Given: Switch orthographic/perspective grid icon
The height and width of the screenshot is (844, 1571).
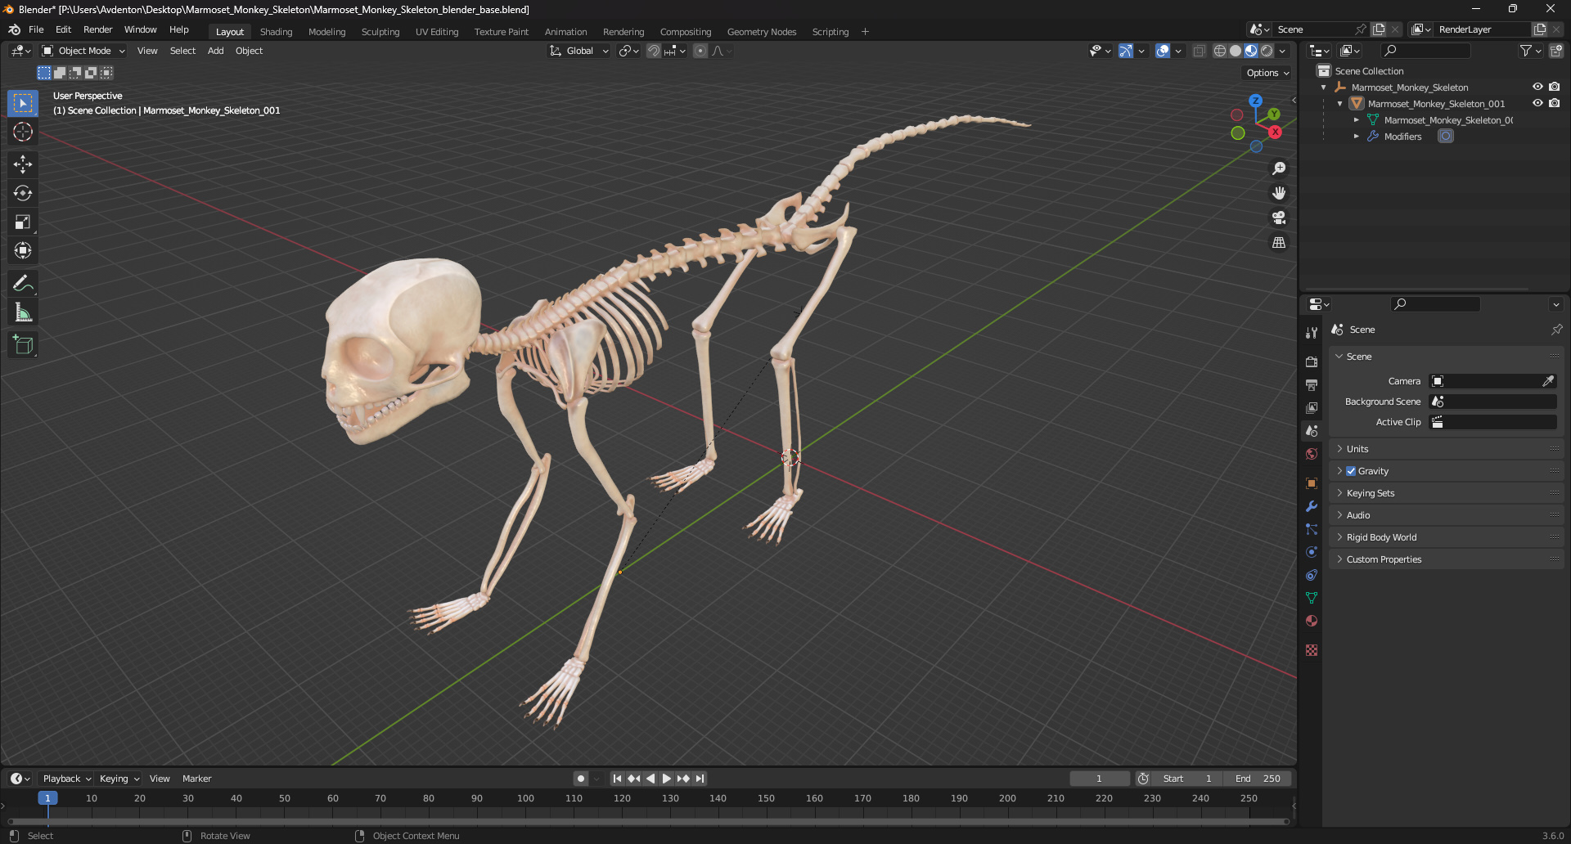Looking at the screenshot, I should point(1279,242).
